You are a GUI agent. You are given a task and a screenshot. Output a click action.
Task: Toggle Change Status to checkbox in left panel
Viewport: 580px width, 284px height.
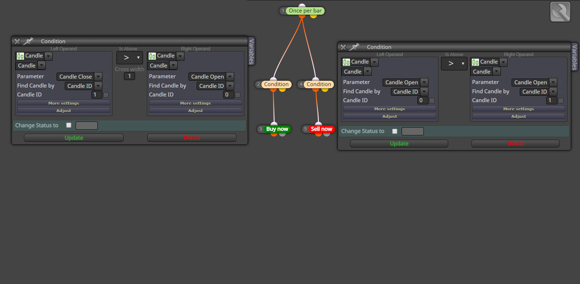point(69,125)
